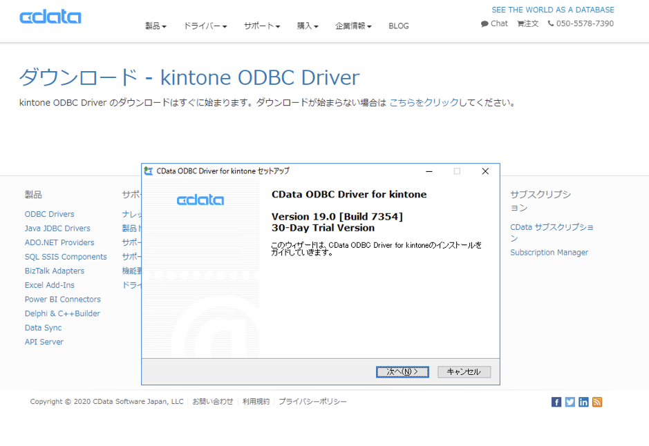Open the BizTalk Adapters link
The image size is (649, 446).
[54, 271]
